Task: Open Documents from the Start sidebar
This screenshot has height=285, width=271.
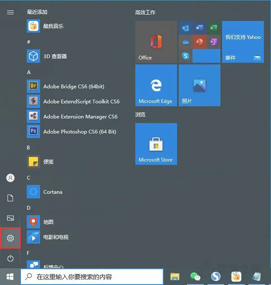Action: [x=10, y=198]
